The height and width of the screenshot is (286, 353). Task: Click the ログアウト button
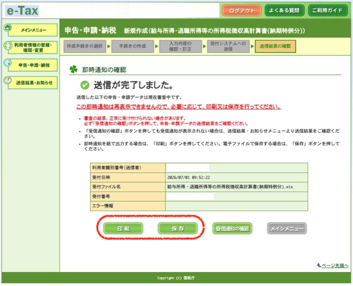pos(242,11)
